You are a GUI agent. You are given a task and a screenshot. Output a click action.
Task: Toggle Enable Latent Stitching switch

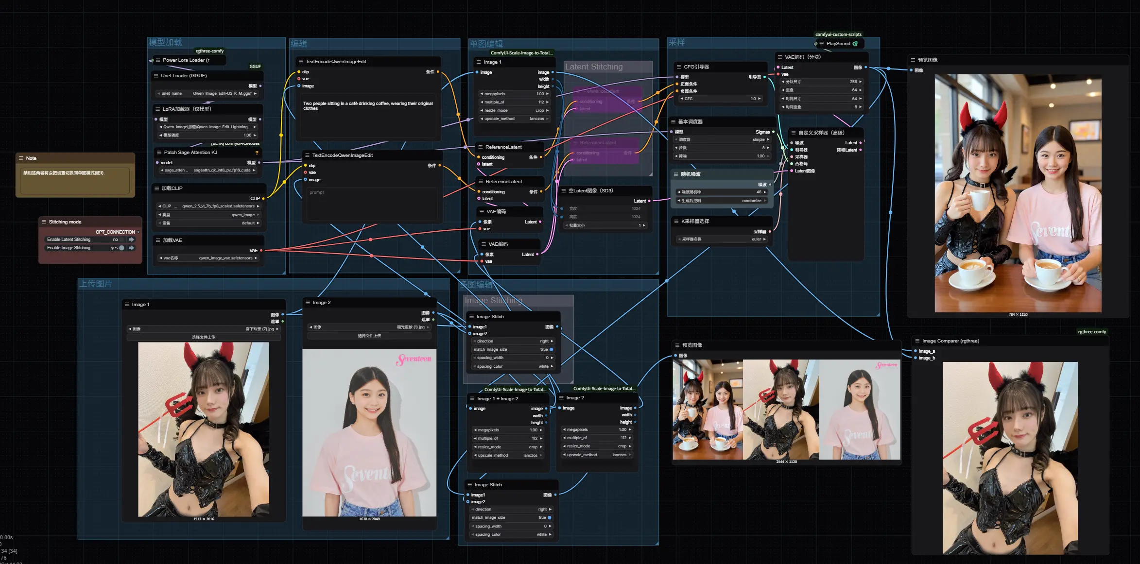click(121, 239)
